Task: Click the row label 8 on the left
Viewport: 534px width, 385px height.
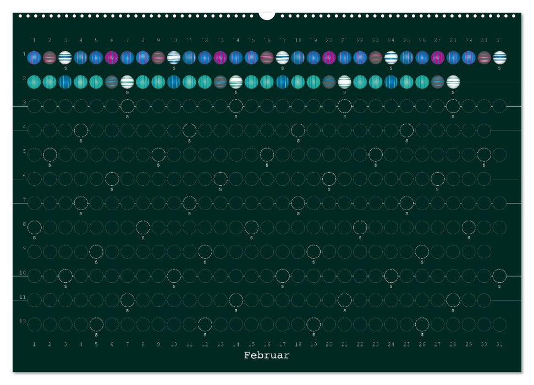Action: (24, 224)
